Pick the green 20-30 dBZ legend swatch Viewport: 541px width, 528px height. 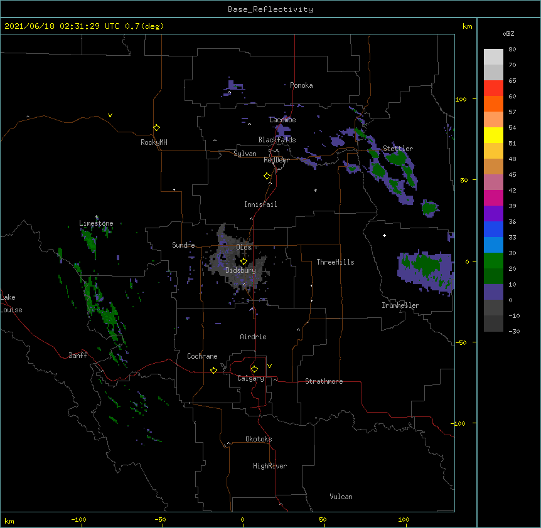pos(493,261)
